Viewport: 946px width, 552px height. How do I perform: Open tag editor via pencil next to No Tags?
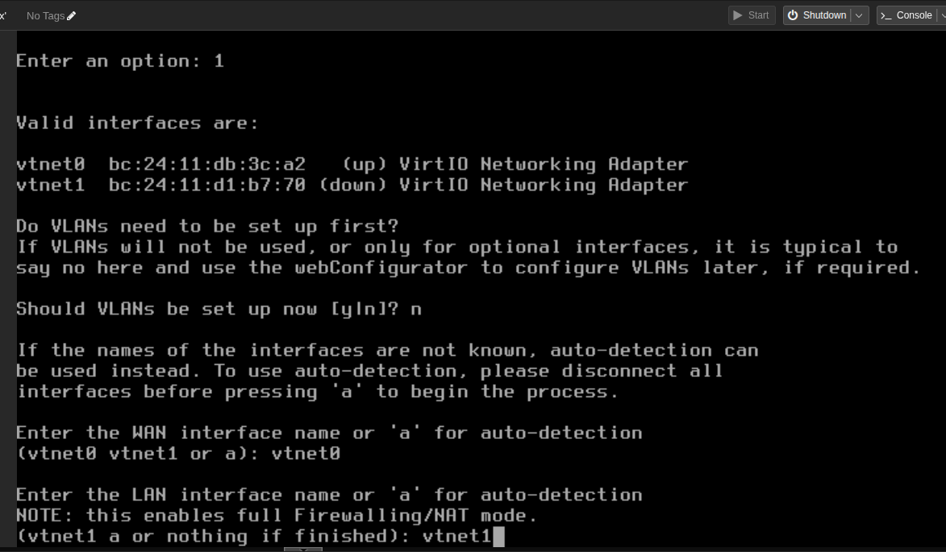click(x=72, y=15)
